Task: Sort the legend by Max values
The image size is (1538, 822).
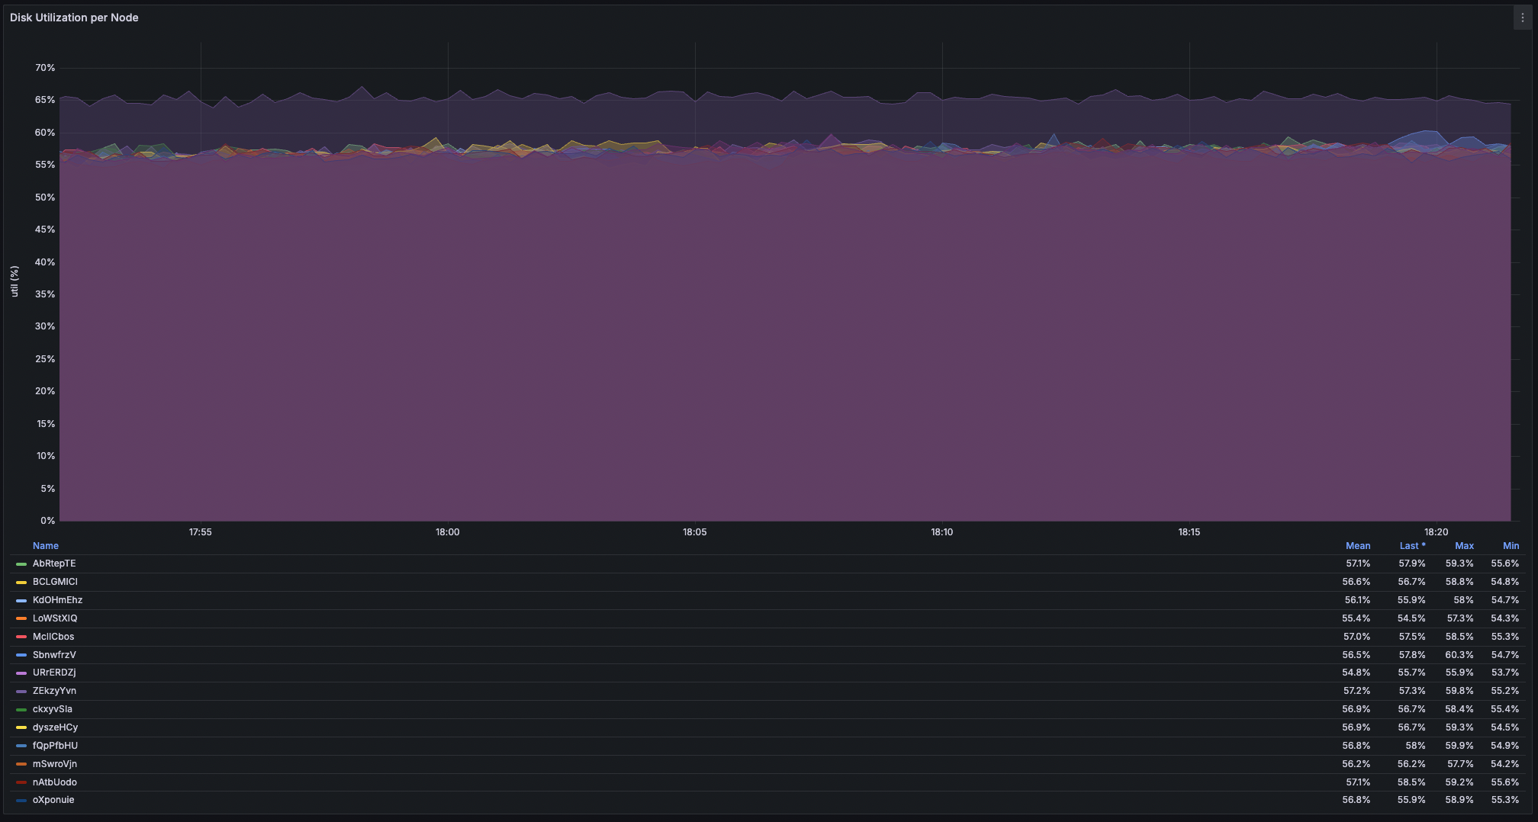Action: 1464,546
